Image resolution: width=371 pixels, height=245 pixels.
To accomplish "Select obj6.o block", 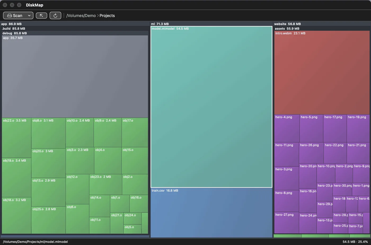I will (x=77, y=219).
